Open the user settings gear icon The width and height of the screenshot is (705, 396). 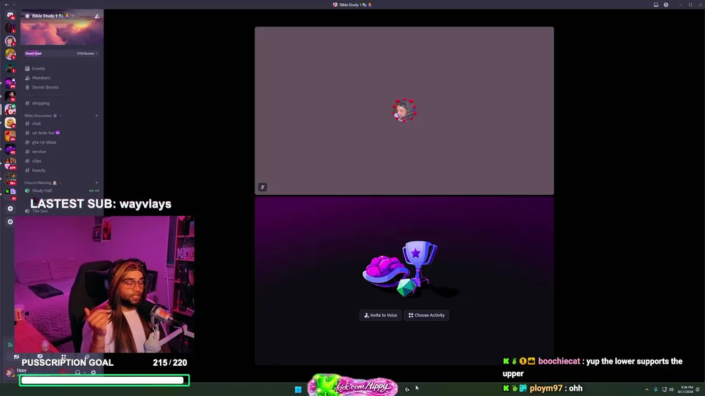tap(93, 372)
